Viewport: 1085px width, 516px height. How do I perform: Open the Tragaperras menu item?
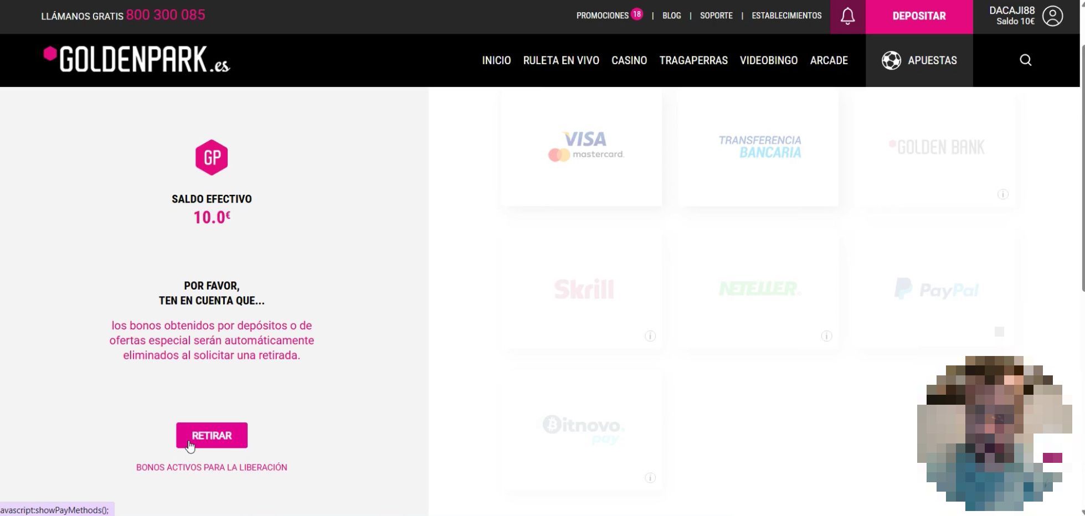[x=693, y=60]
